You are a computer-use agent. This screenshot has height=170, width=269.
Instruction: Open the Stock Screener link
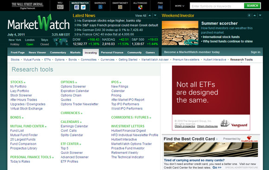(x=21, y=95)
